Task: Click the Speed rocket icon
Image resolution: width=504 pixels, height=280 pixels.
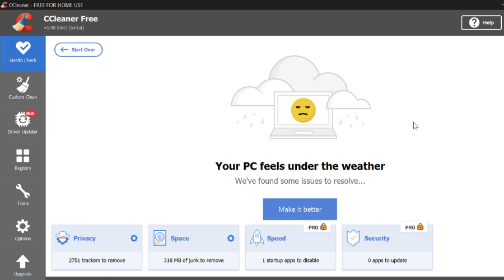Action: [257, 238]
